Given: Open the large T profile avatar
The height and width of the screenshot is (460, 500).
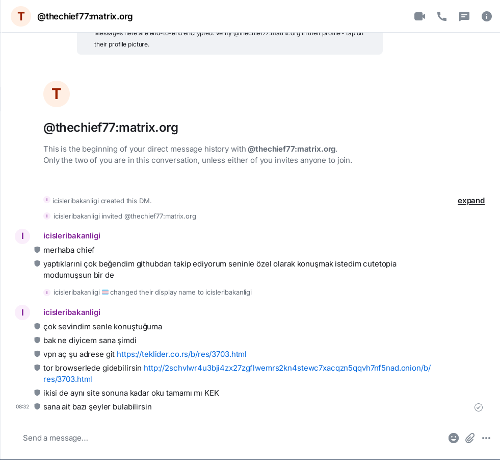Looking at the screenshot, I should [x=57, y=94].
